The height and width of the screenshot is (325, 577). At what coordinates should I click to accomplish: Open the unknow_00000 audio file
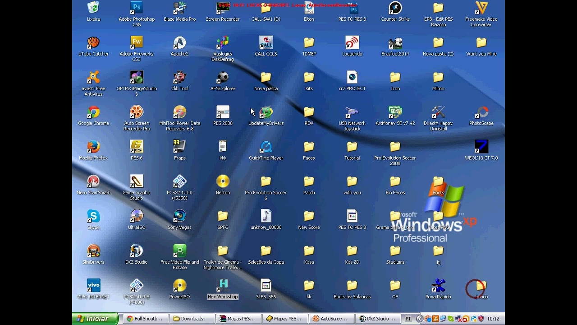(266, 216)
